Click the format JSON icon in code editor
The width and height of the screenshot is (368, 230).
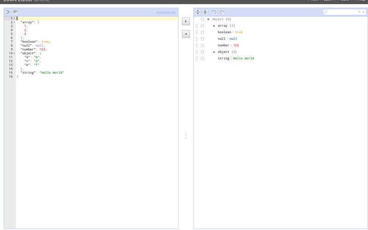tap(8, 12)
